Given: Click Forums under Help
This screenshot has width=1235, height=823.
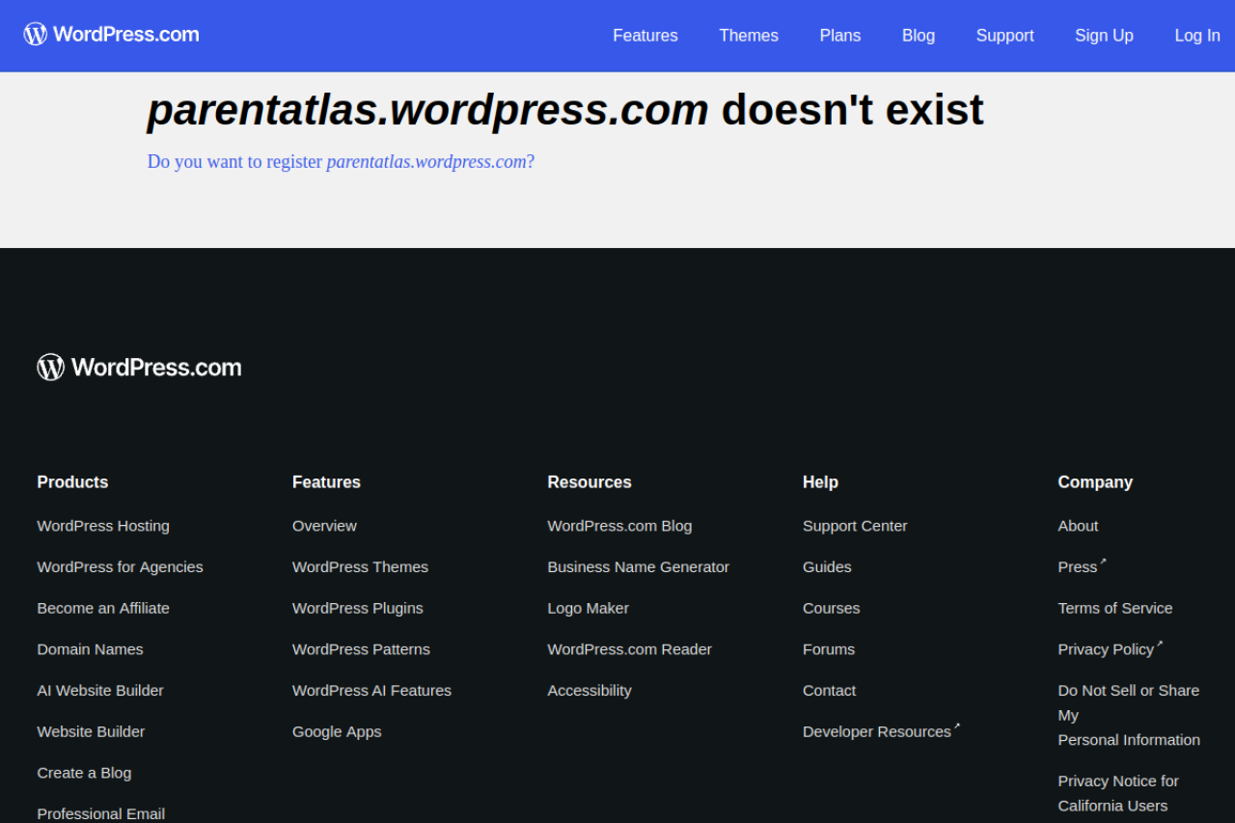Looking at the screenshot, I should coord(829,649).
